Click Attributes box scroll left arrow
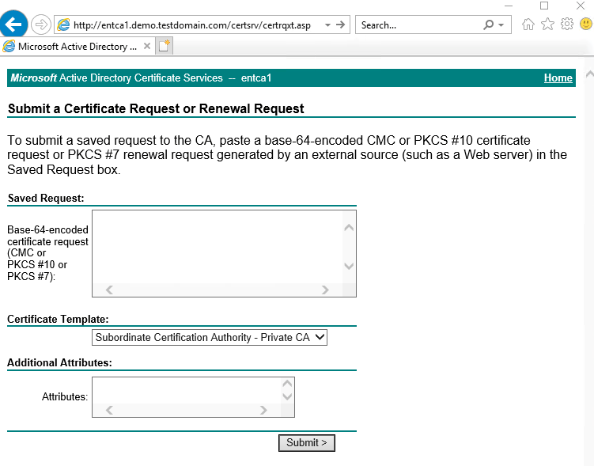594x466 pixels. pyautogui.click(x=109, y=410)
